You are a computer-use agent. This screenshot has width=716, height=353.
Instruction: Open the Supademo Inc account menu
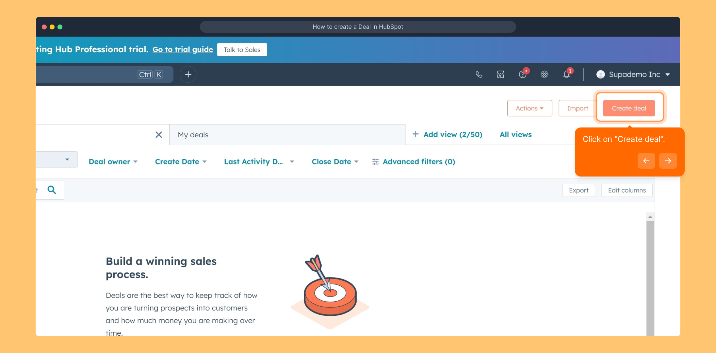pyautogui.click(x=633, y=75)
